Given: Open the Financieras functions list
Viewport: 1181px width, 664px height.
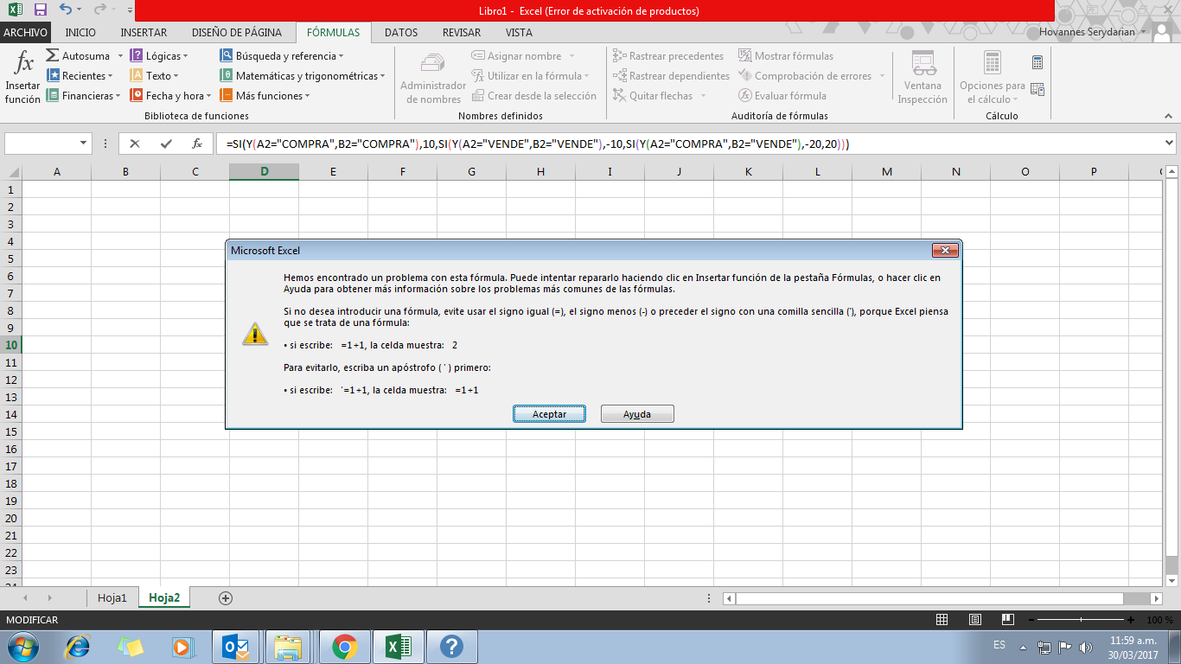Looking at the screenshot, I should tap(83, 96).
